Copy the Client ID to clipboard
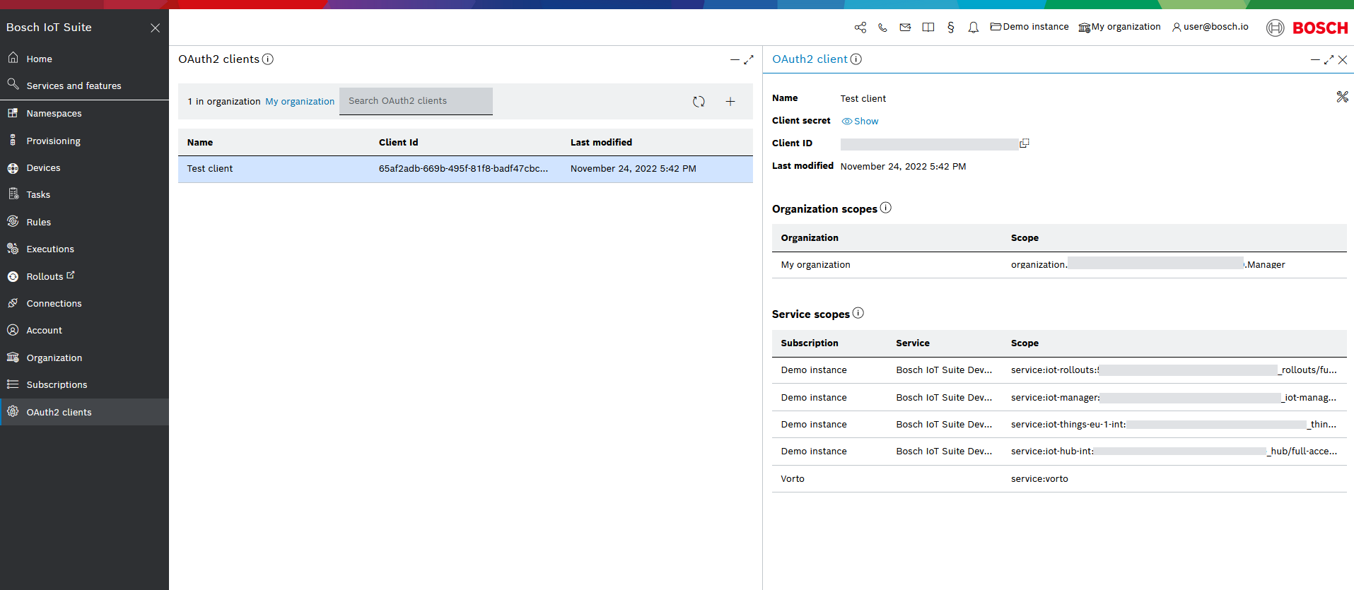 pos(1024,143)
